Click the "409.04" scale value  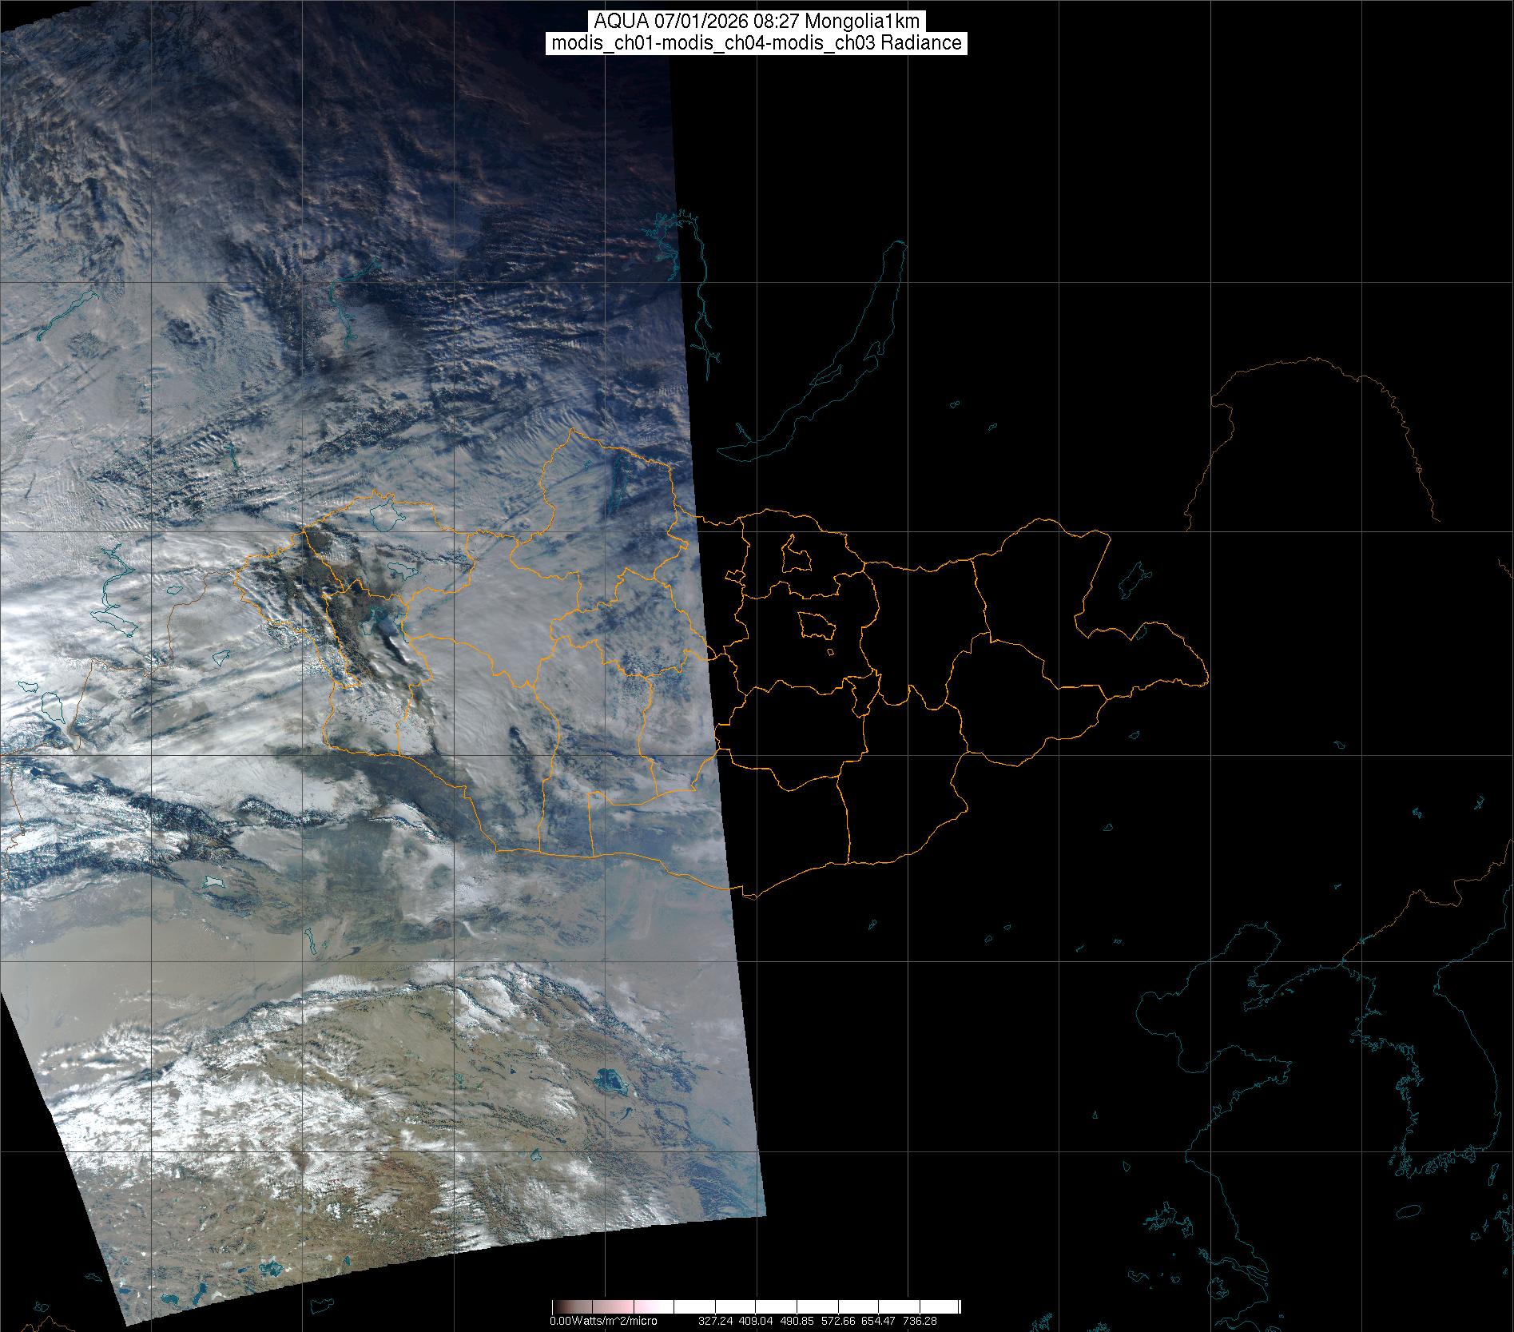click(757, 1321)
